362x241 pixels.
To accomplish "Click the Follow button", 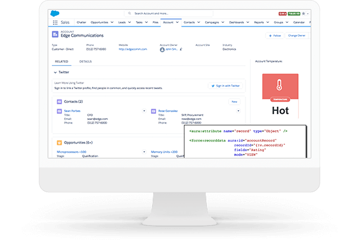I will [x=275, y=36].
